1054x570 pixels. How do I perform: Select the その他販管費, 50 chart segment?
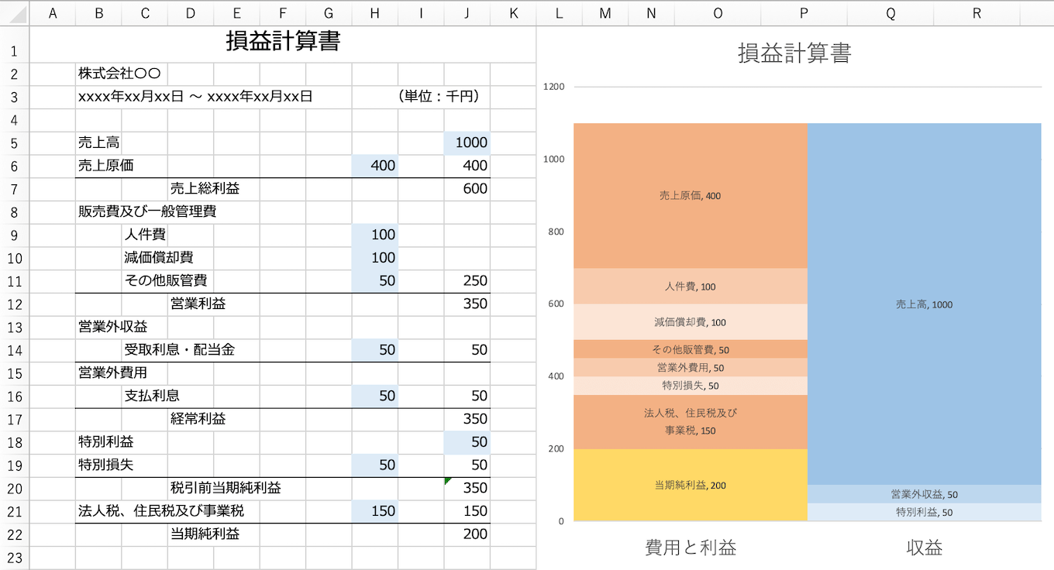coord(690,349)
